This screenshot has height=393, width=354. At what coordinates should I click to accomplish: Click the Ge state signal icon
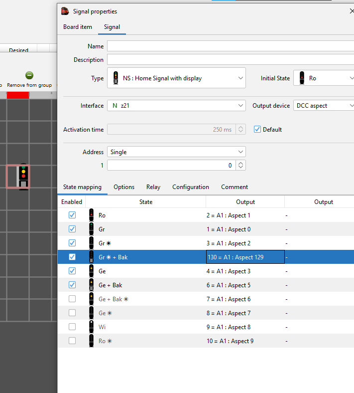tap(91, 271)
